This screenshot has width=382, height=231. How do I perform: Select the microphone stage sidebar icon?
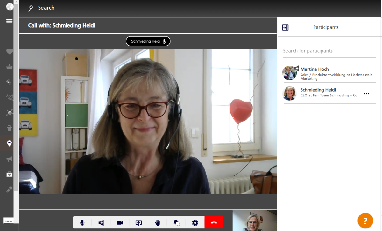pos(10,189)
